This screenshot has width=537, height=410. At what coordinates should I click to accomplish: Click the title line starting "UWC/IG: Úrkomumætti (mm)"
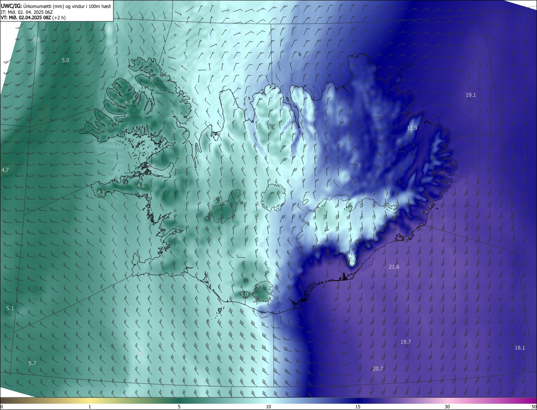point(56,6)
